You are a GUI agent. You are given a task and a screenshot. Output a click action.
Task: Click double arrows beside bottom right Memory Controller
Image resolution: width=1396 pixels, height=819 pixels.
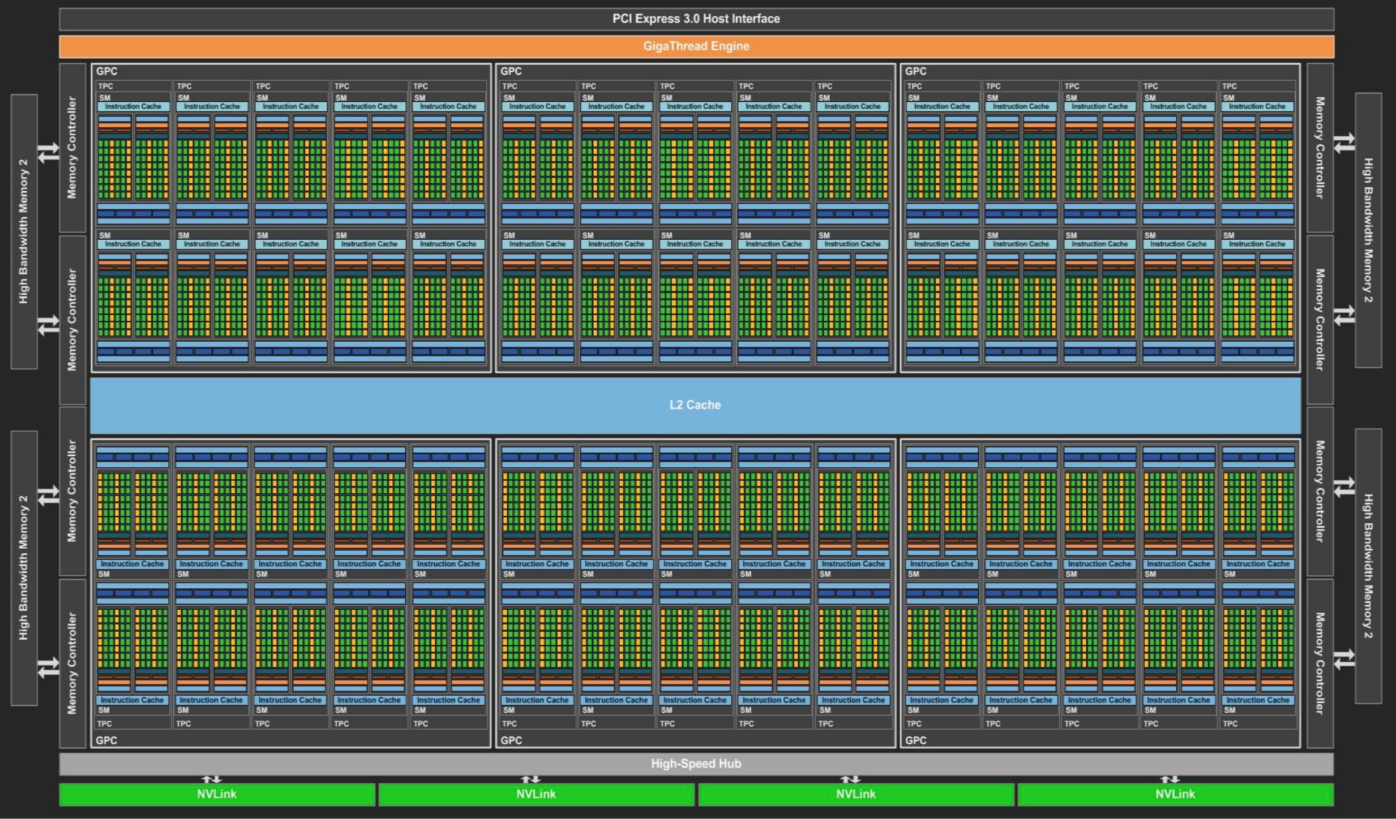(1344, 659)
